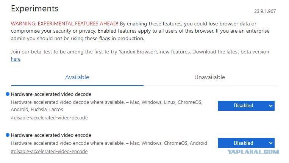Switch to the Available tab
This screenshot has width=289, height=163.
pyautogui.click(x=77, y=77)
